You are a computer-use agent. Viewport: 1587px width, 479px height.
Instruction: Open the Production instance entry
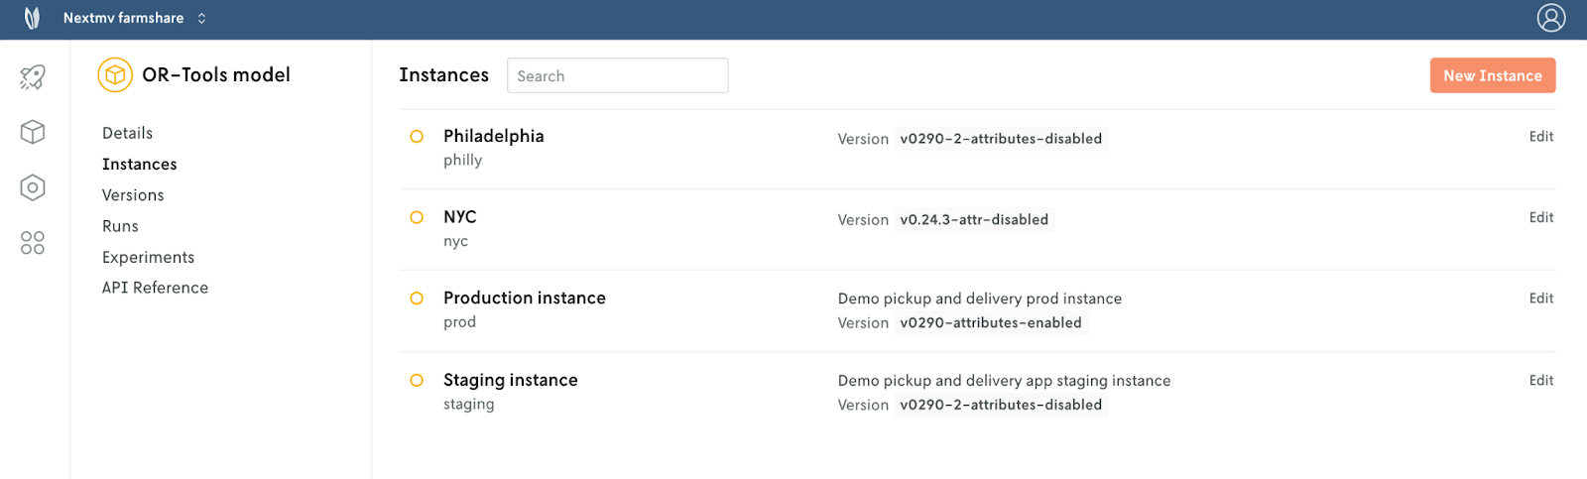click(524, 299)
